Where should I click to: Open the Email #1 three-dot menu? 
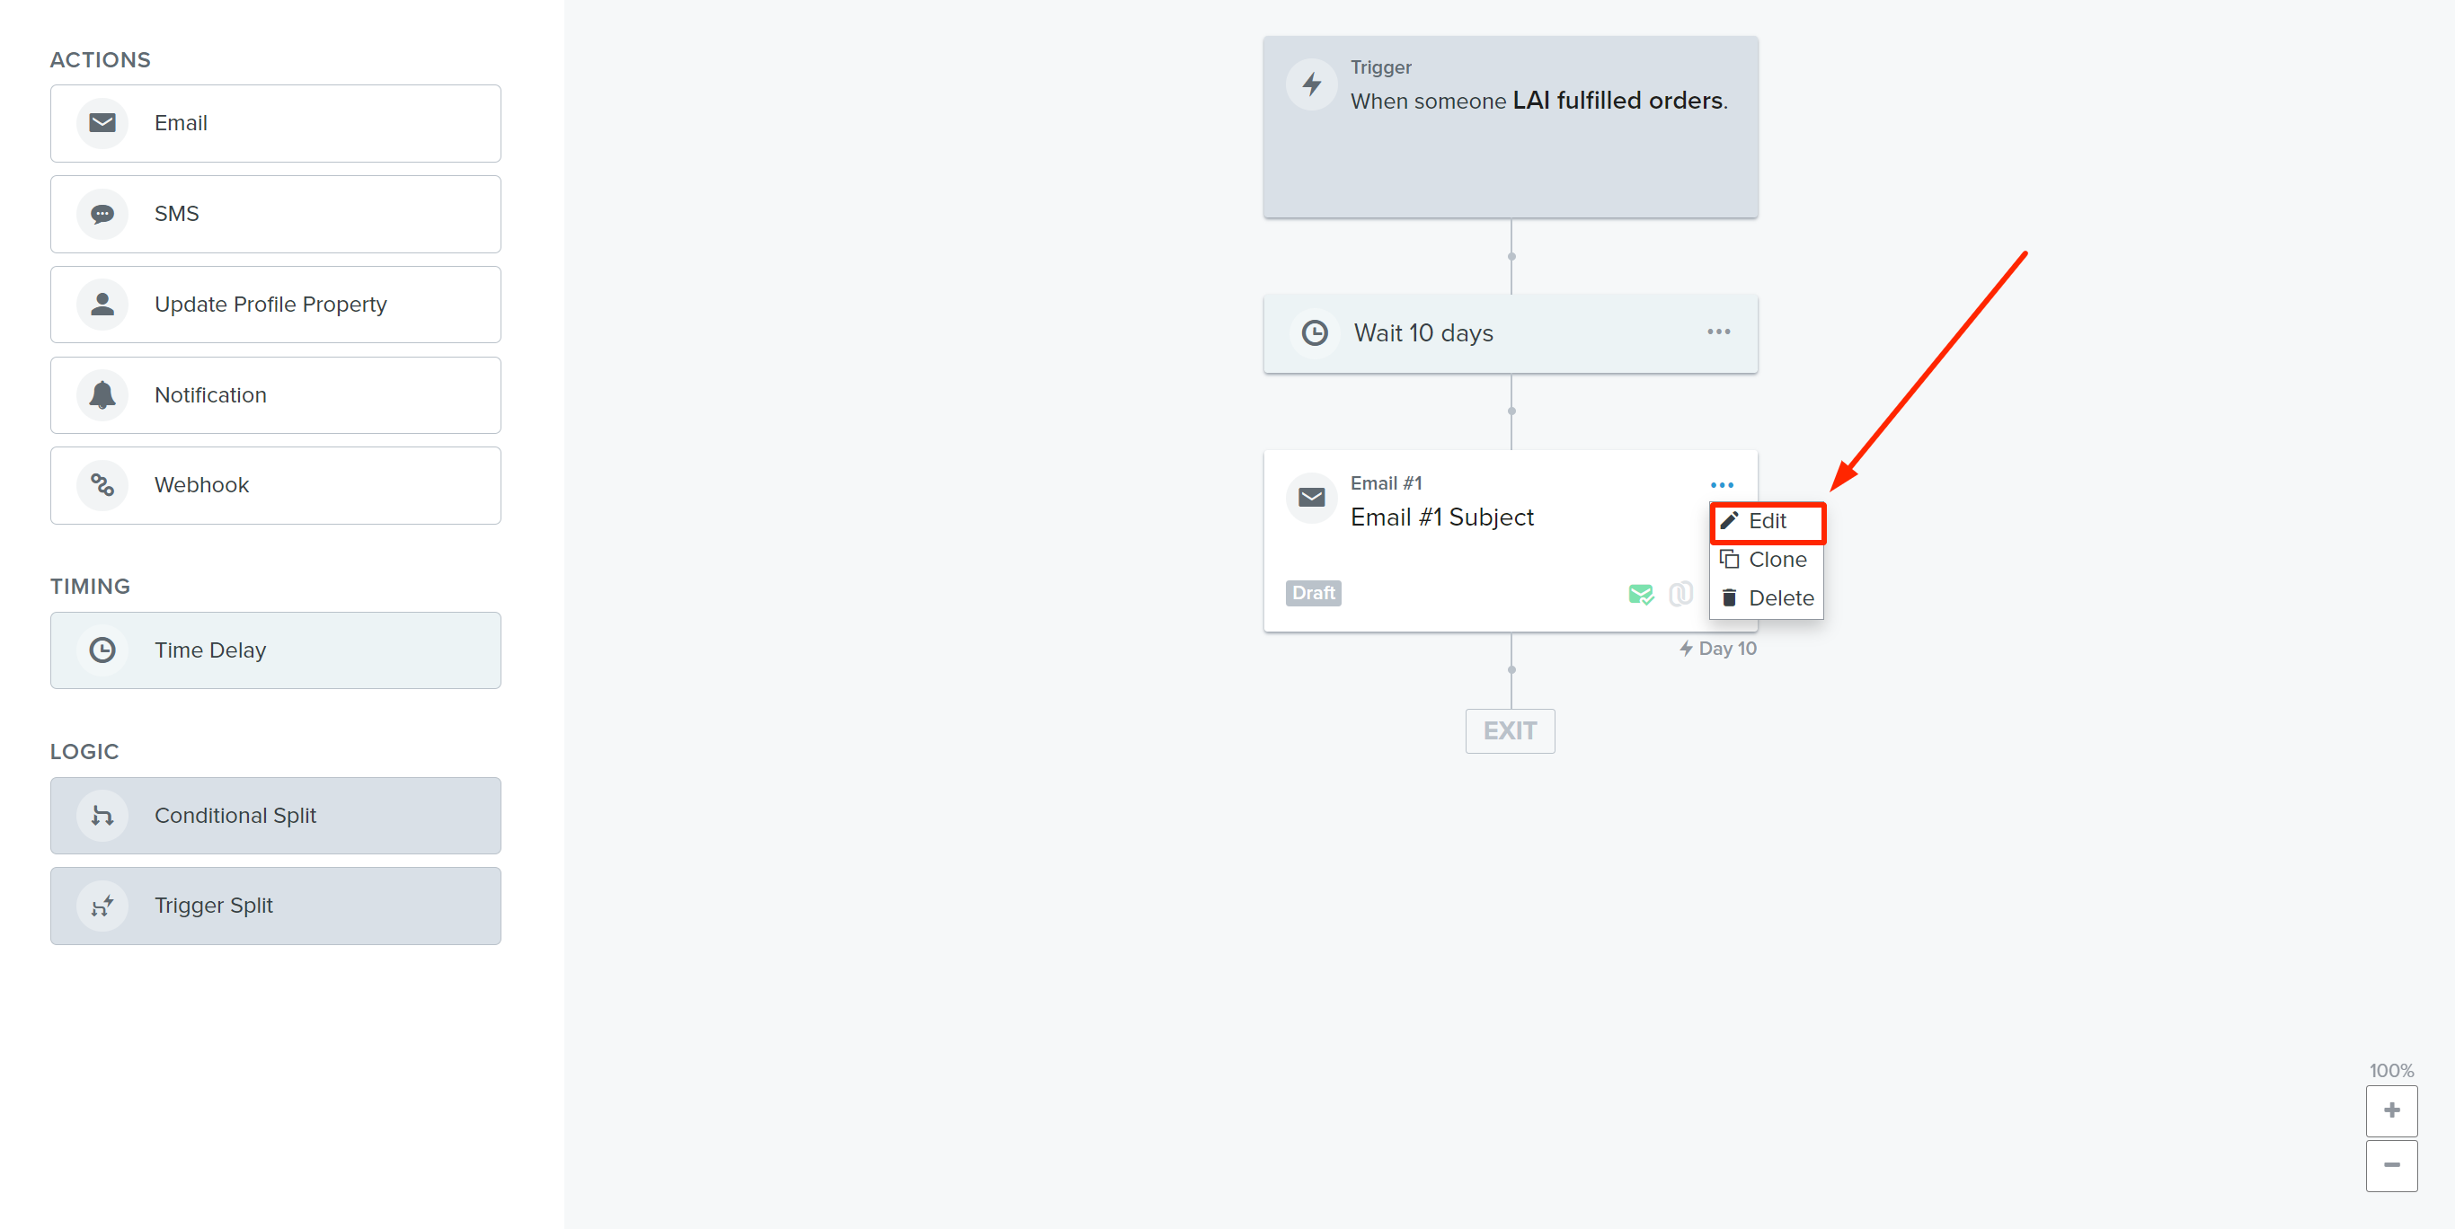[1721, 485]
